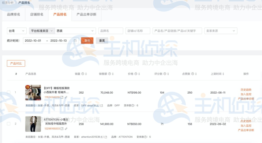Image resolution: width=262 pixels, height=143 pixels.
Task: Open DIFF shop seller external link icon
Action: (x=102, y=106)
